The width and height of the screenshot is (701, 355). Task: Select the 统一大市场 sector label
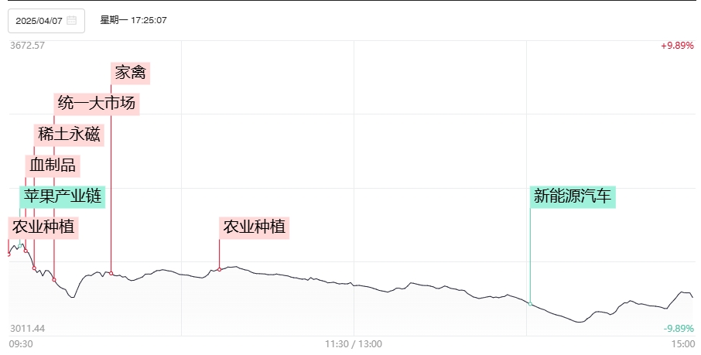tap(97, 104)
